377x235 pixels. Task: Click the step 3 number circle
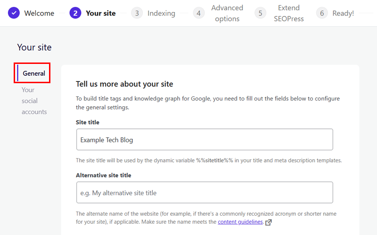[137, 13]
